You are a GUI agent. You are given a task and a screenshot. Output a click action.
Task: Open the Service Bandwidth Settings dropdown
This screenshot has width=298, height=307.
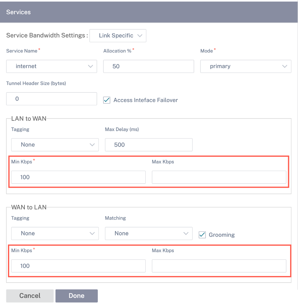118,36
